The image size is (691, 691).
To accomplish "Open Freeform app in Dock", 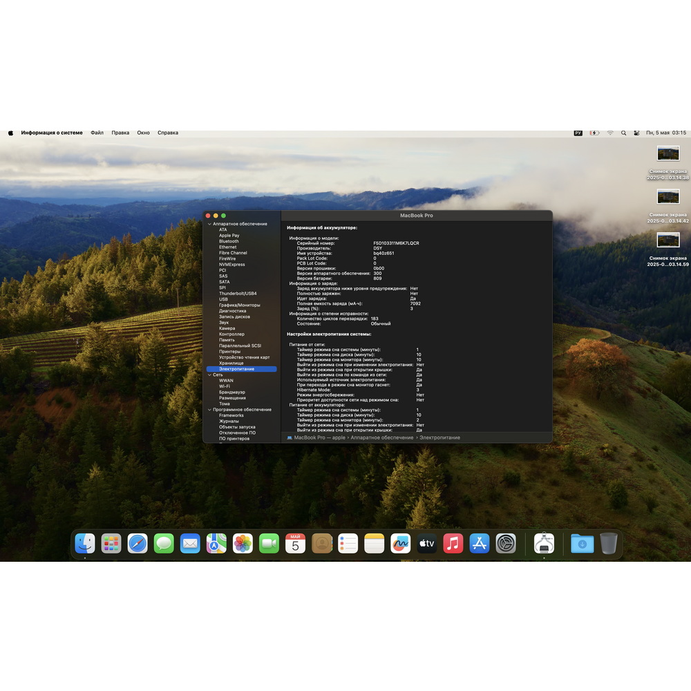I will tap(401, 543).
